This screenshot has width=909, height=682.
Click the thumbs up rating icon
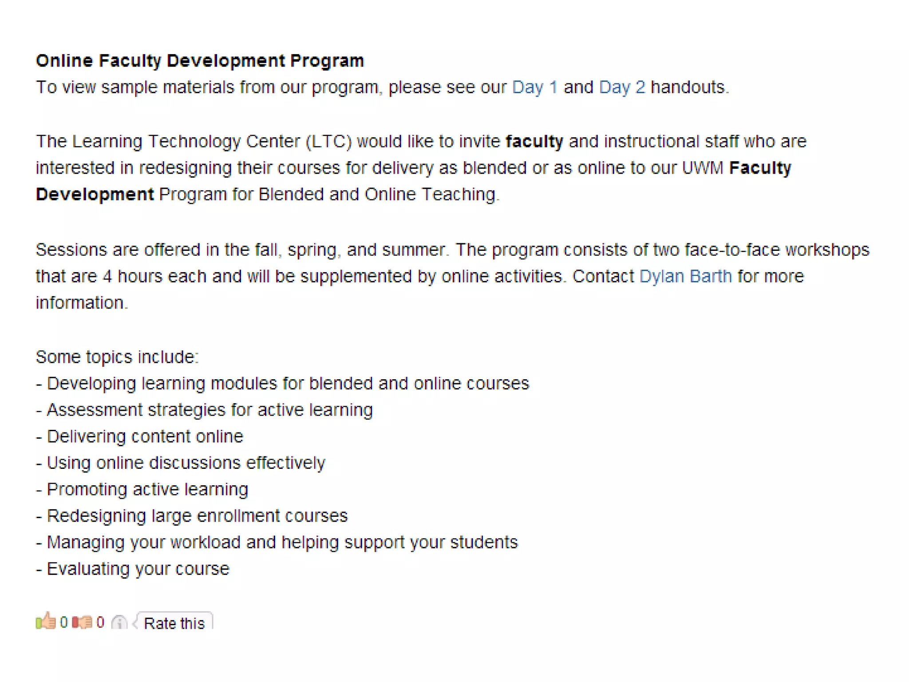click(x=45, y=622)
